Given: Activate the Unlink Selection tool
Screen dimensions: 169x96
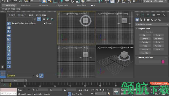Looking at the screenshot, I should (21, 1).
